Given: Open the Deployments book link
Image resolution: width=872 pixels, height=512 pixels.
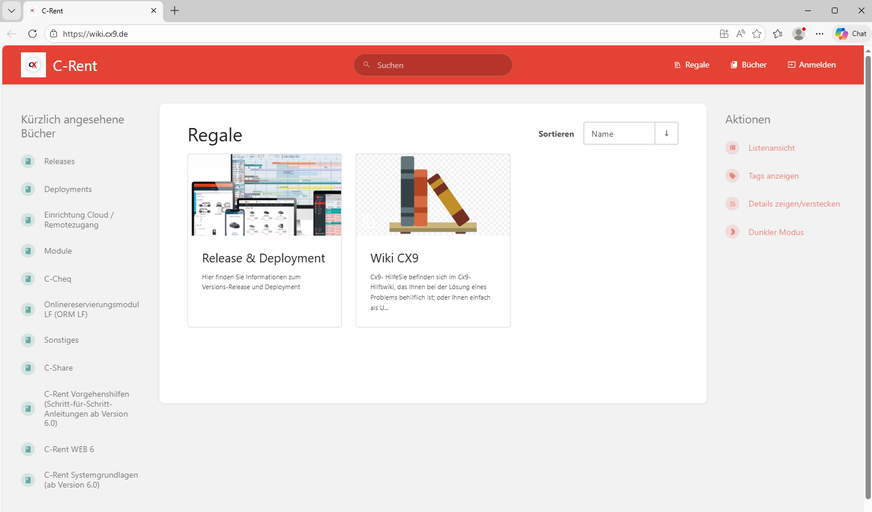Looking at the screenshot, I should [68, 189].
